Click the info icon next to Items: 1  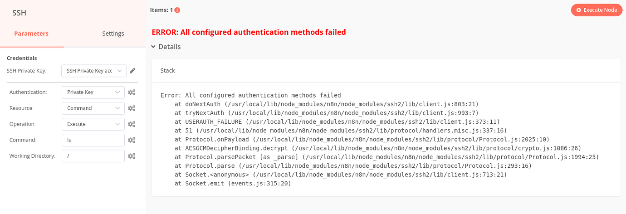(177, 10)
